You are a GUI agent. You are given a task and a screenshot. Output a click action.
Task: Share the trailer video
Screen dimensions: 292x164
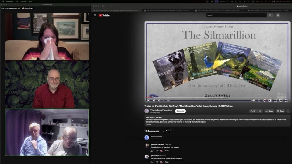pos(269,111)
